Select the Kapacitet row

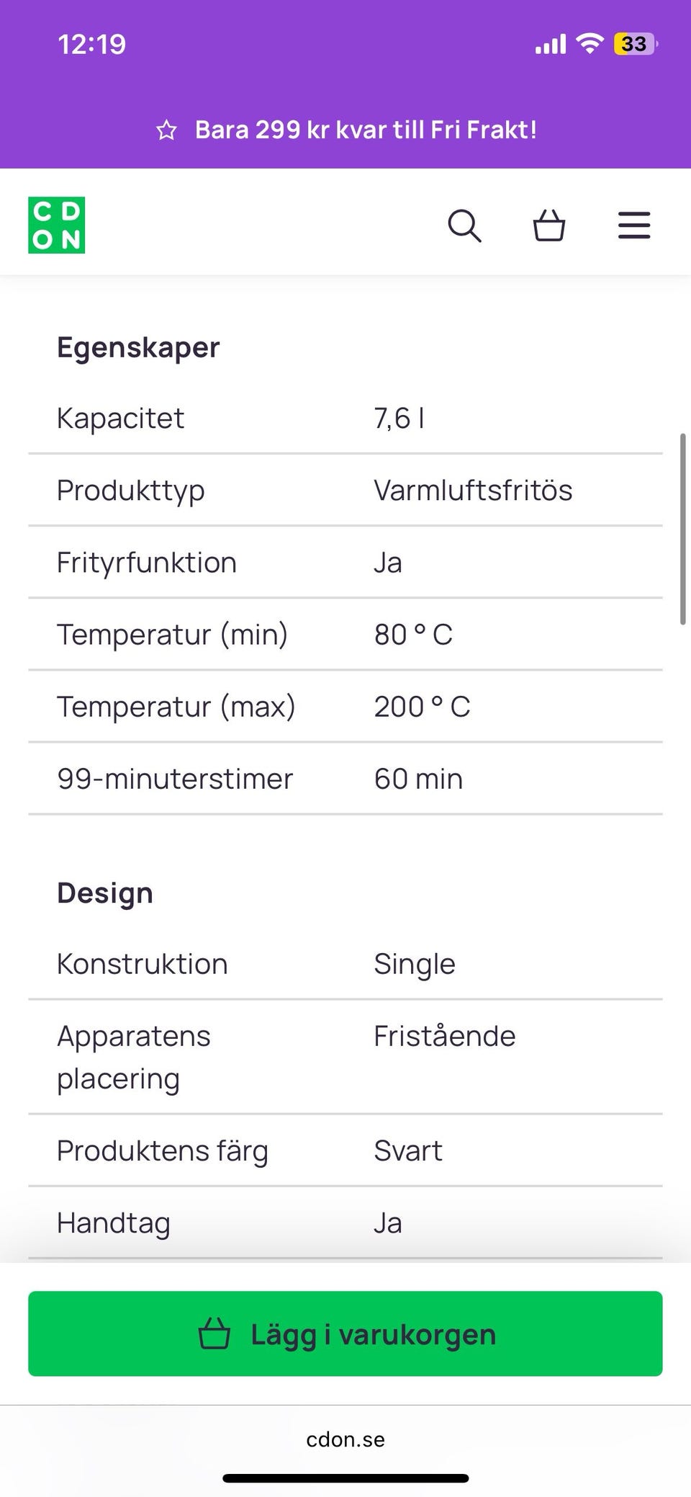[x=345, y=418]
